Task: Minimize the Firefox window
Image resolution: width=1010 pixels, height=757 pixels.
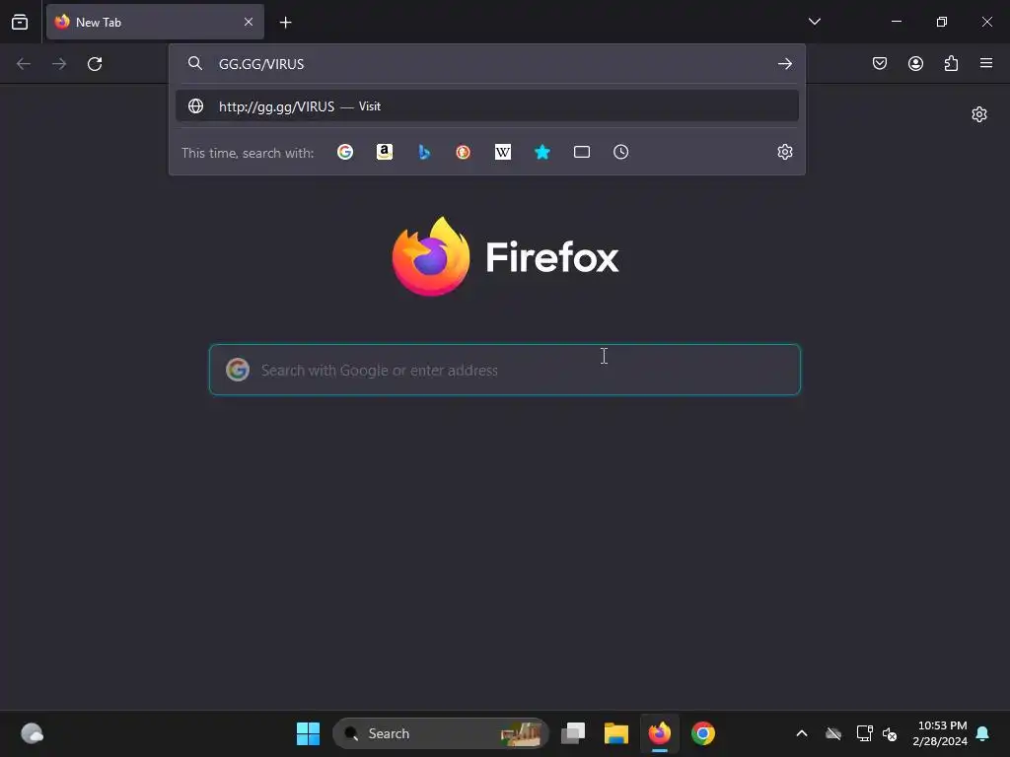Action: point(896,22)
